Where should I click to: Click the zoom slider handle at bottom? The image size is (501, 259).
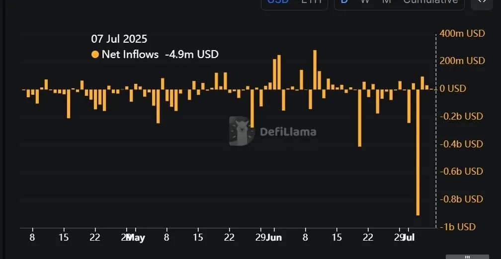pos(467,257)
